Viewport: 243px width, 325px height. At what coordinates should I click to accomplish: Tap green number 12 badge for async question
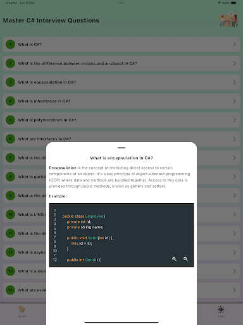tap(10, 252)
